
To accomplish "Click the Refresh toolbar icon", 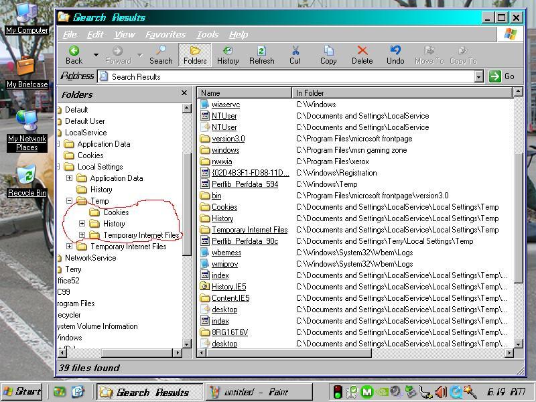I will coord(261,51).
